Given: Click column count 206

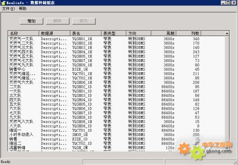Looking at the screenshot, I should pyautogui.click(x=196, y=82).
